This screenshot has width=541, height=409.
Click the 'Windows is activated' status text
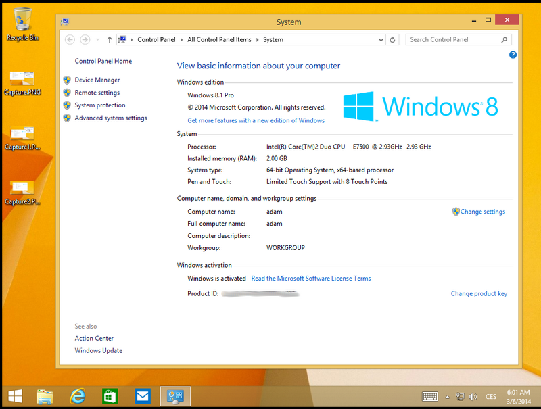pyautogui.click(x=216, y=279)
